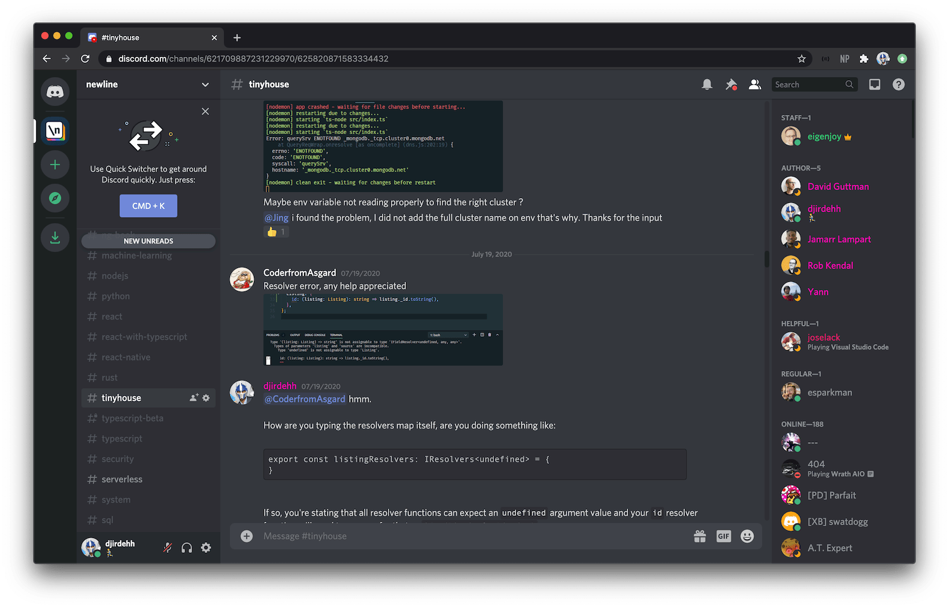
Task: Open Discord home via logo icon
Action: pyautogui.click(x=55, y=92)
